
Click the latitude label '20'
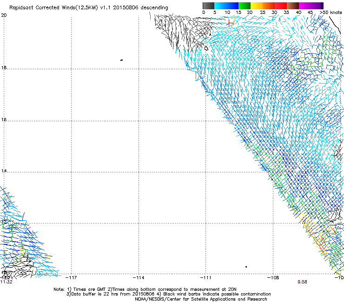[x=4, y=15]
